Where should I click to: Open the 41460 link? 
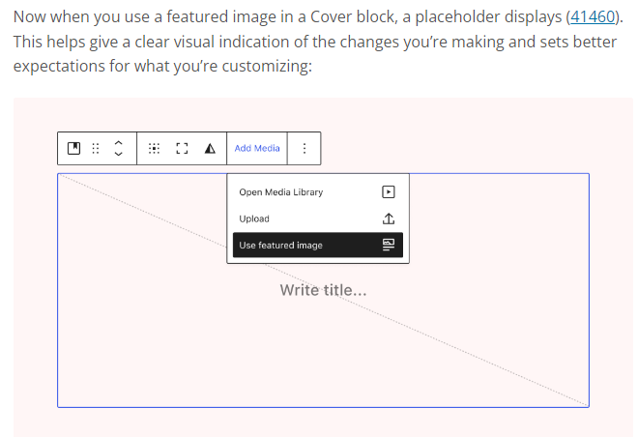(590, 17)
